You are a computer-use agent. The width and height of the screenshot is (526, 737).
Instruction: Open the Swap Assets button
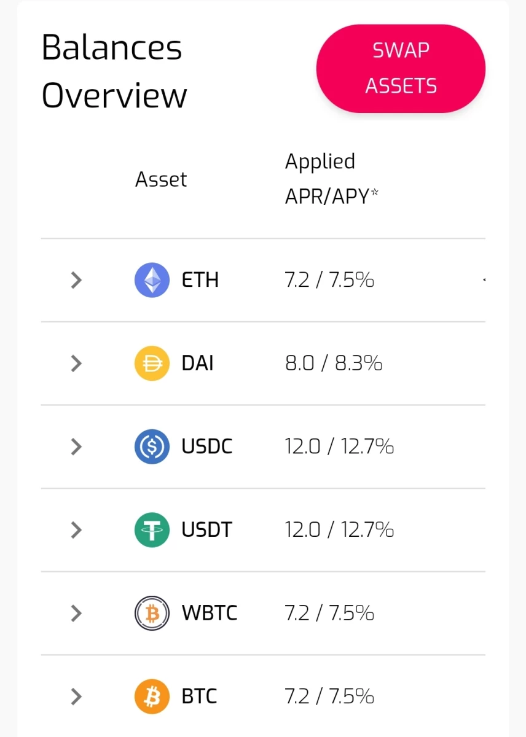(401, 68)
